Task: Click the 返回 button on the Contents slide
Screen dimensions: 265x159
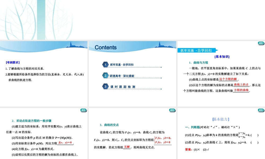Action: pos(172,43)
